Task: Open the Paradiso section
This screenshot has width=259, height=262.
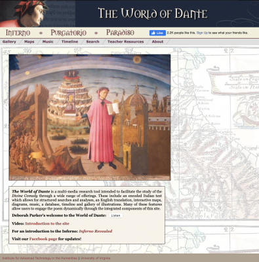Action: 120,33
